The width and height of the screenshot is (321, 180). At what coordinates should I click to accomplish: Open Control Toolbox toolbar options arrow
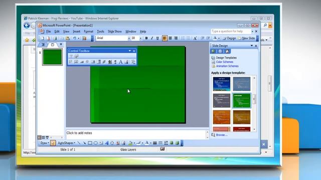click(x=129, y=51)
